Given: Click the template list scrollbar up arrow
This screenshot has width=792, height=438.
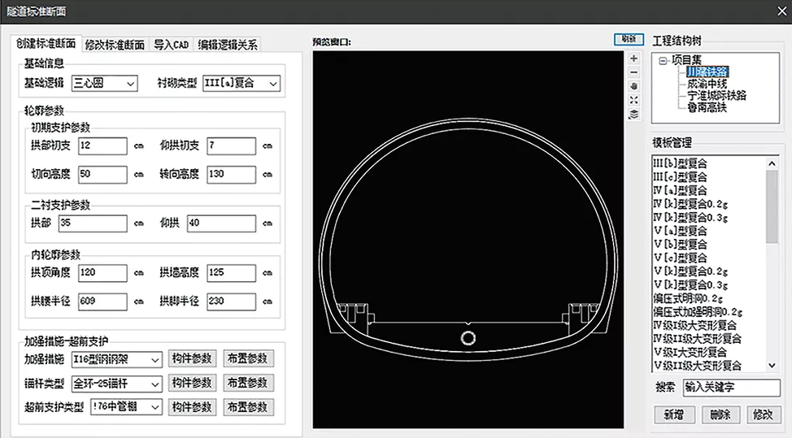Looking at the screenshot, I should coord(772,163).
